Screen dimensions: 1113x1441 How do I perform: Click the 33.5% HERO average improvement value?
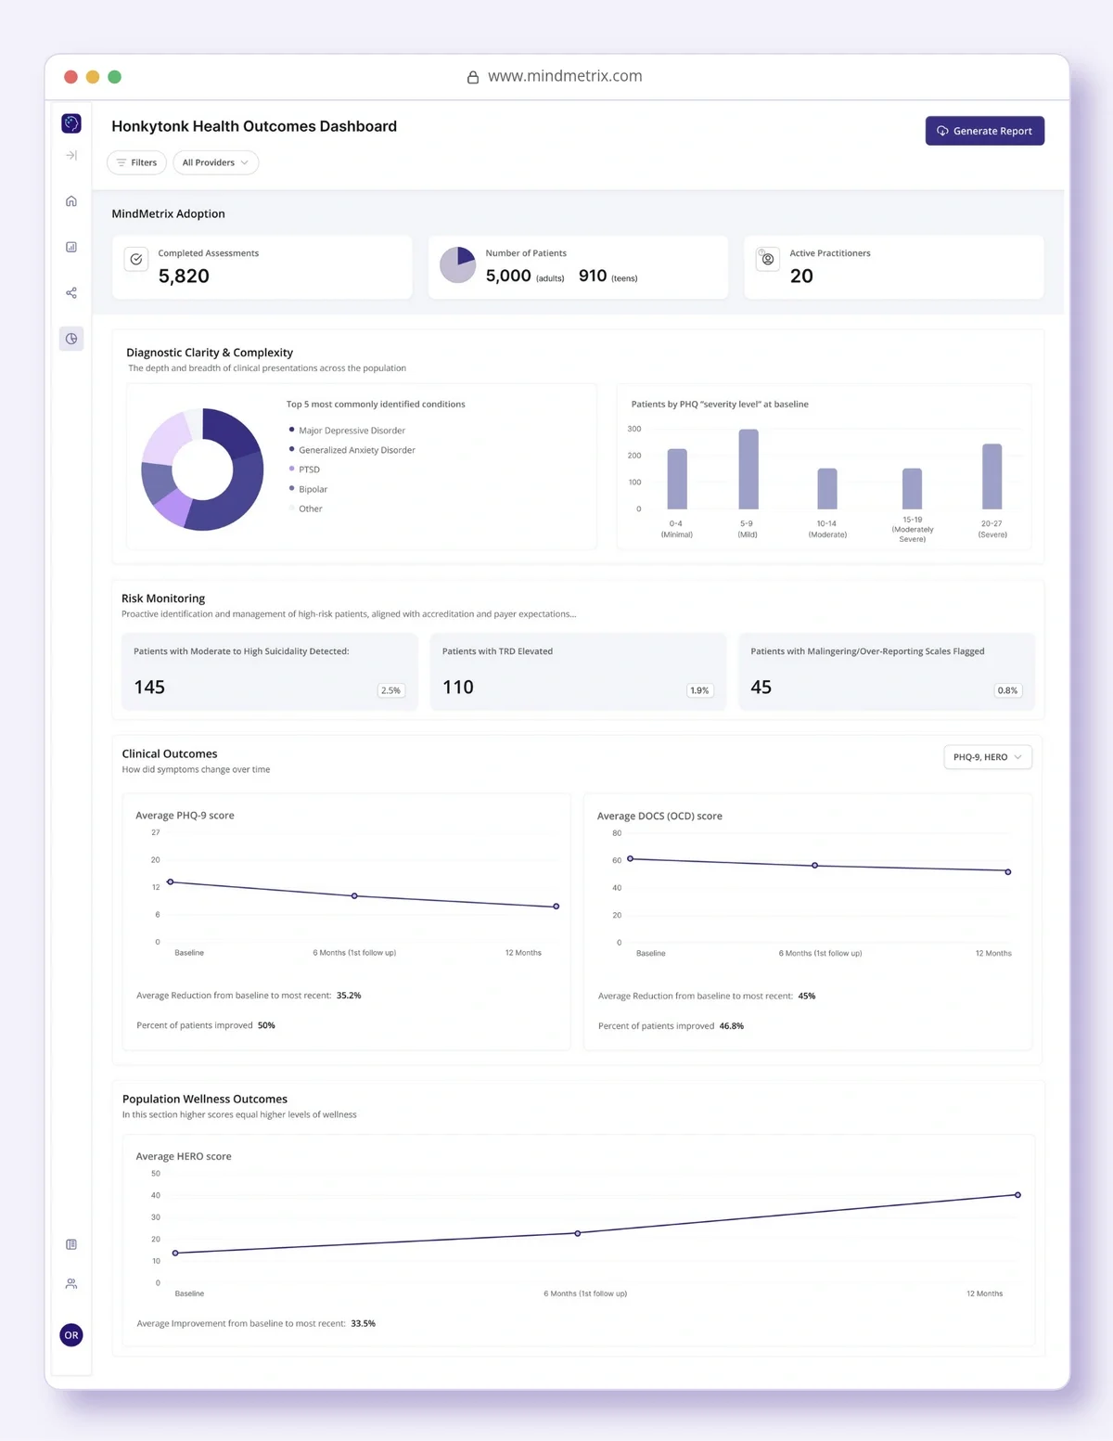pyautogui.click(x=364, y=1324)
